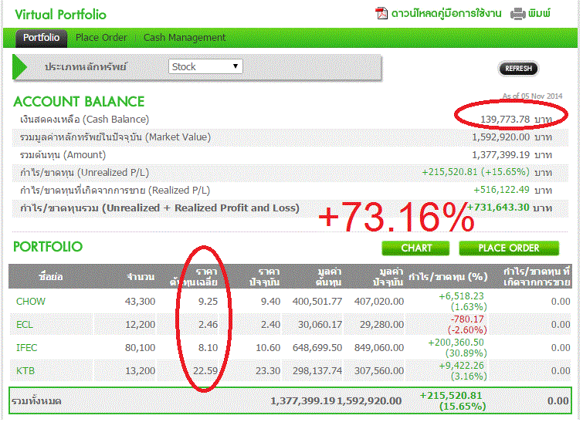Click ECL quantity 12,200
Screen dimensions: 583x429
pos(140,325)
